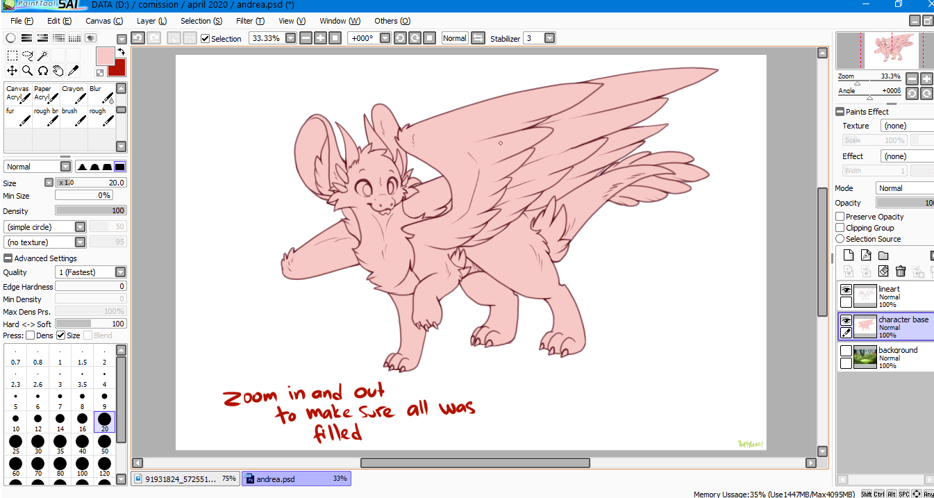Click the pink foreground color swatch
This screenshot has width=934, height=498.
(x=105, y=56)
